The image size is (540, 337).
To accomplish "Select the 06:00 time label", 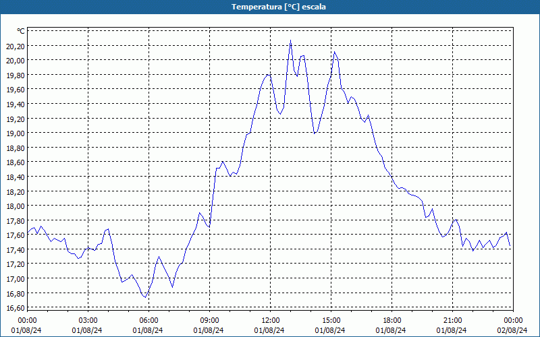I will point(148,321).
